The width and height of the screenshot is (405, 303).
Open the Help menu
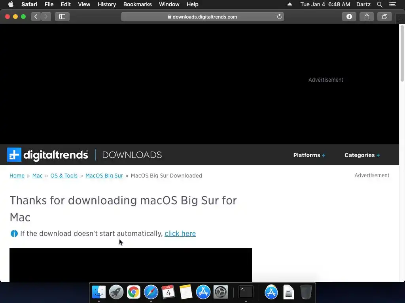tap(193, 4)
